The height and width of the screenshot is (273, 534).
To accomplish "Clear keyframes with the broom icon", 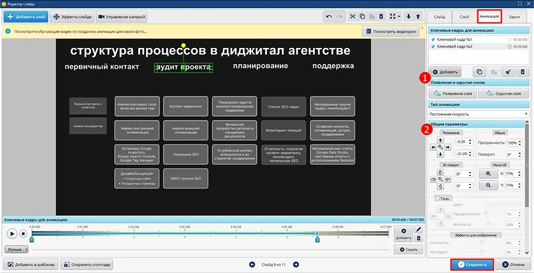I will coord(508,72).
